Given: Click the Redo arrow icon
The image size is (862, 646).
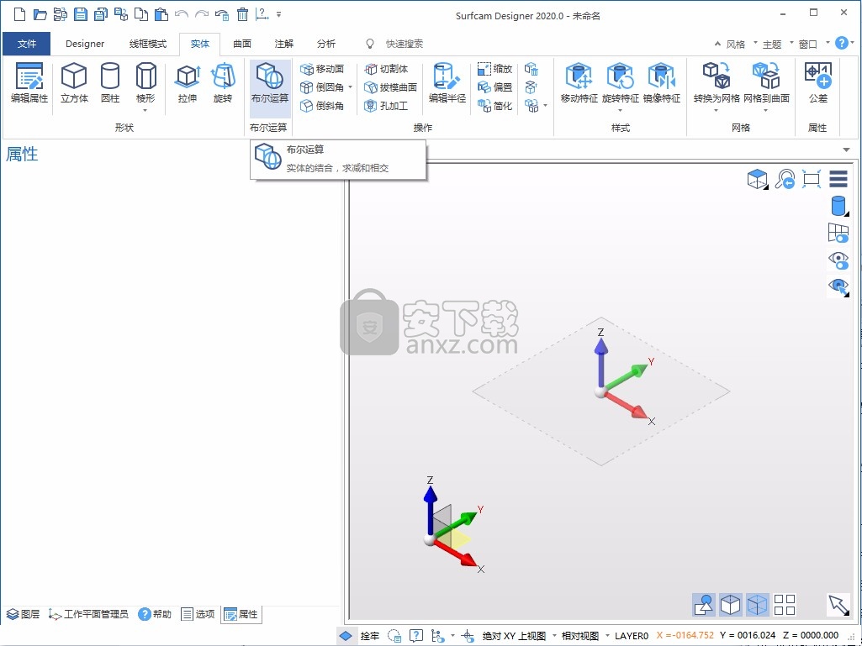Looking at the screenshot, I should (x=202, y=14).
